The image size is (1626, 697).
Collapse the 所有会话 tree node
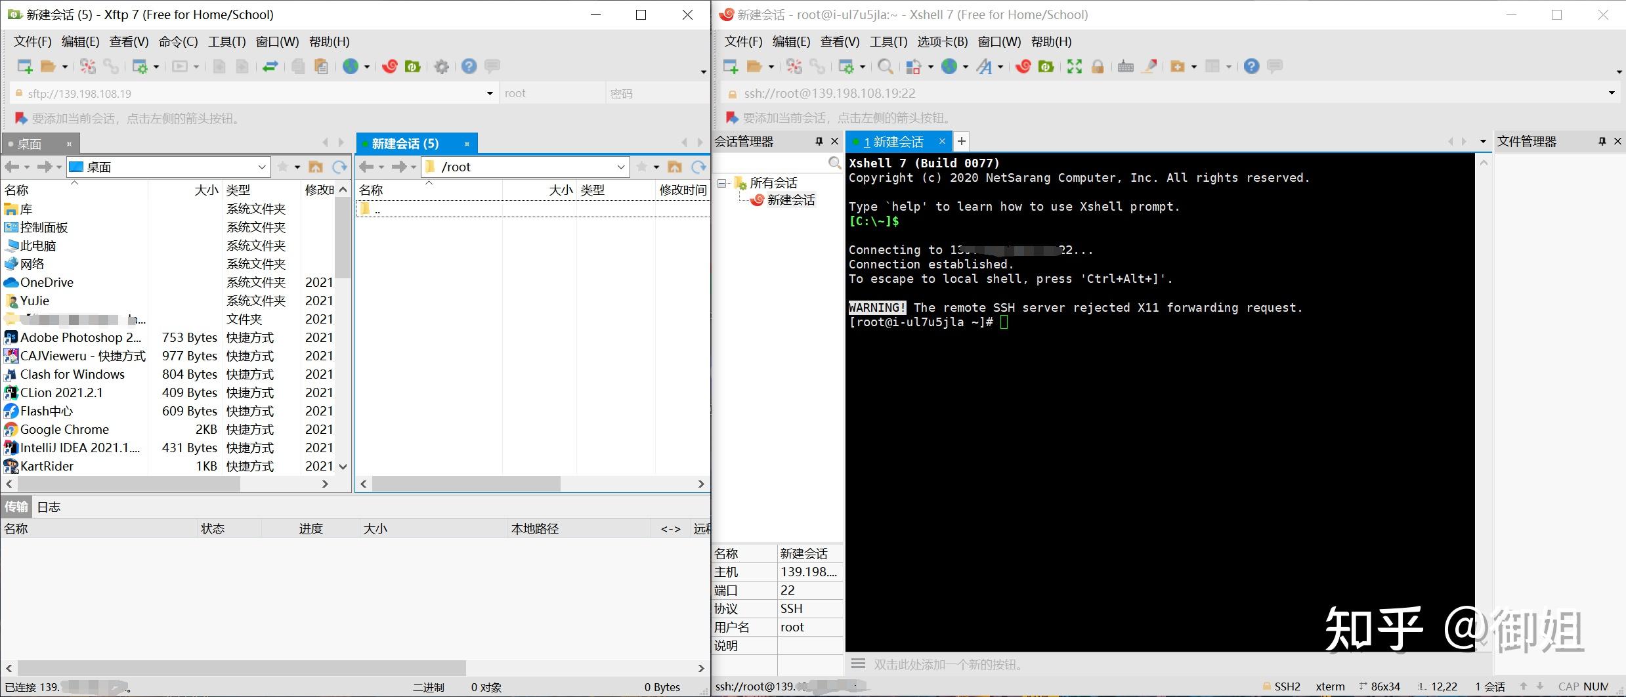click(721, 183)
